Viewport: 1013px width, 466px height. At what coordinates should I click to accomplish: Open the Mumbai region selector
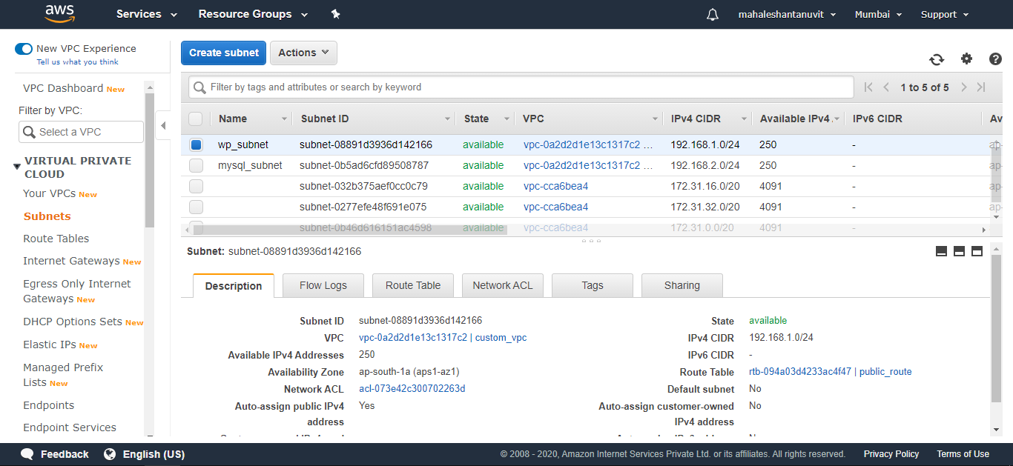click(878, 14)
